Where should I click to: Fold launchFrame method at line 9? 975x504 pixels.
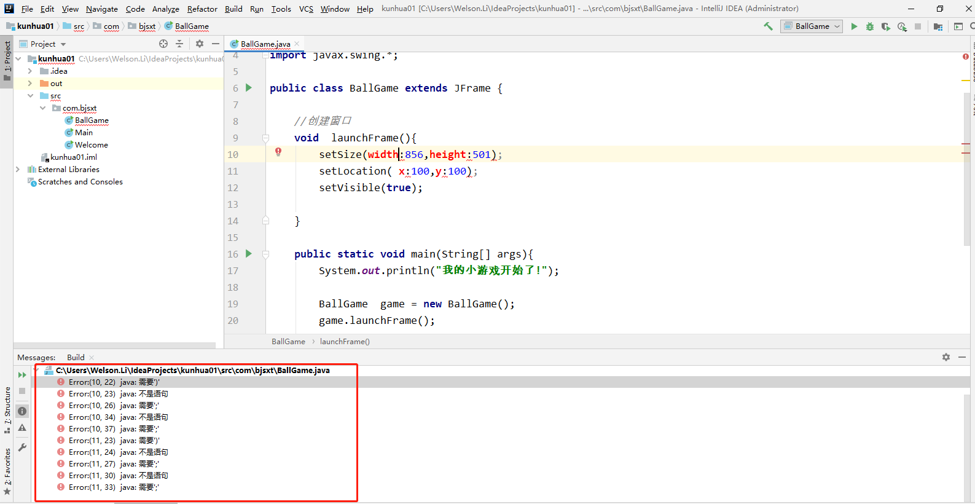click(266, 138)
